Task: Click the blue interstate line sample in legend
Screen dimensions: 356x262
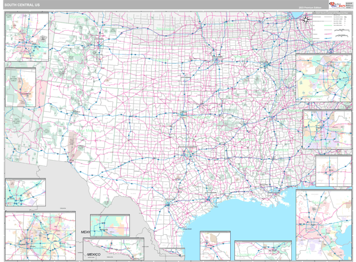Action: click(328, 39)
